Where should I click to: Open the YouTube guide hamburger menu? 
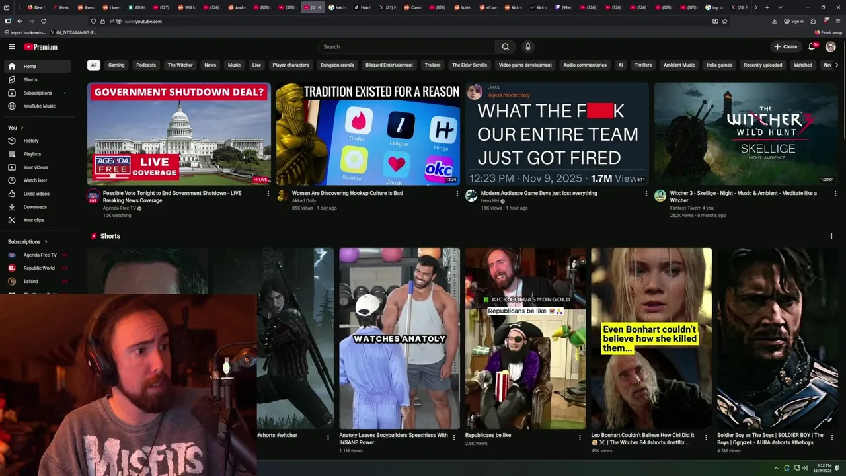point(11,47)
